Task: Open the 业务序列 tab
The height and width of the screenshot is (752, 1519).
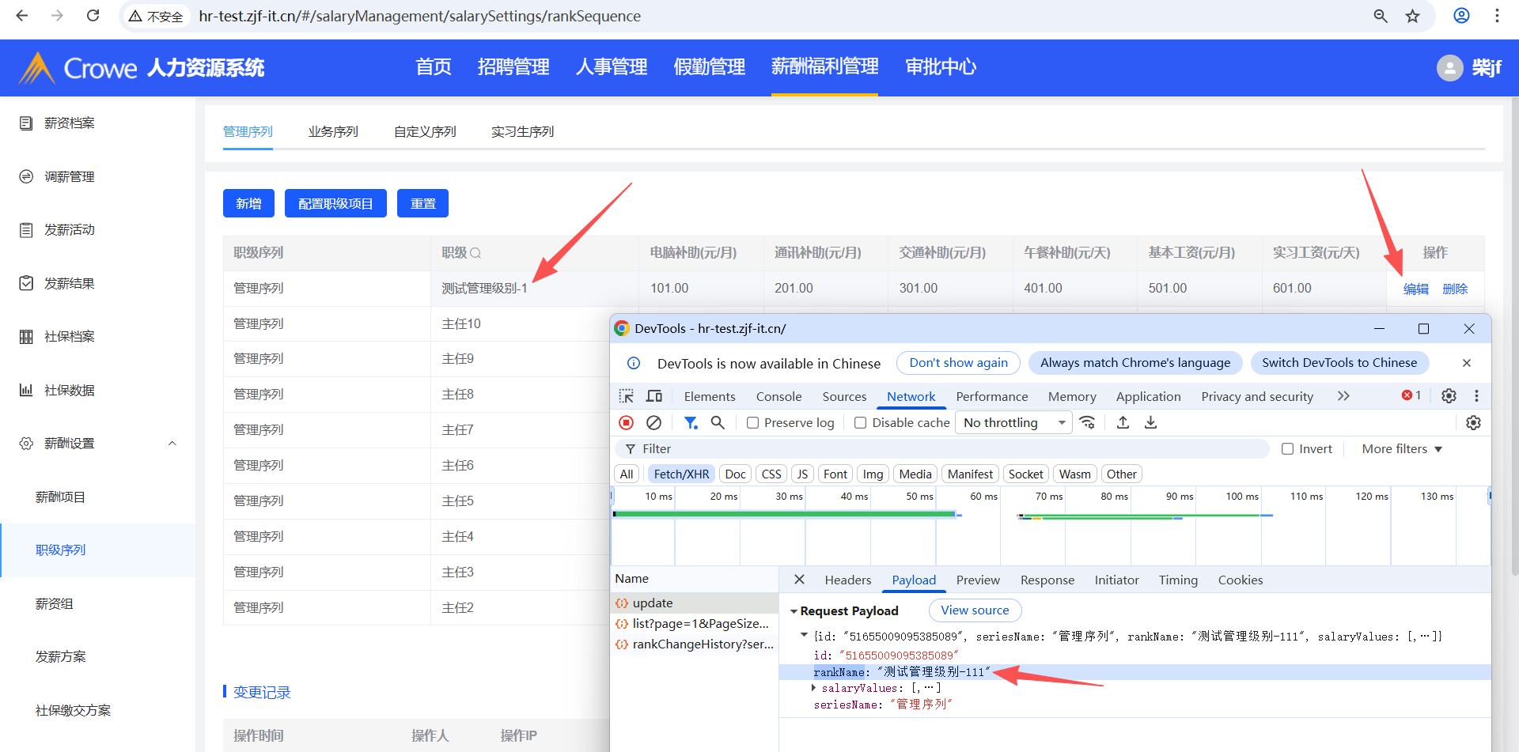Action: pyautogui.click(x=333, y=132)
